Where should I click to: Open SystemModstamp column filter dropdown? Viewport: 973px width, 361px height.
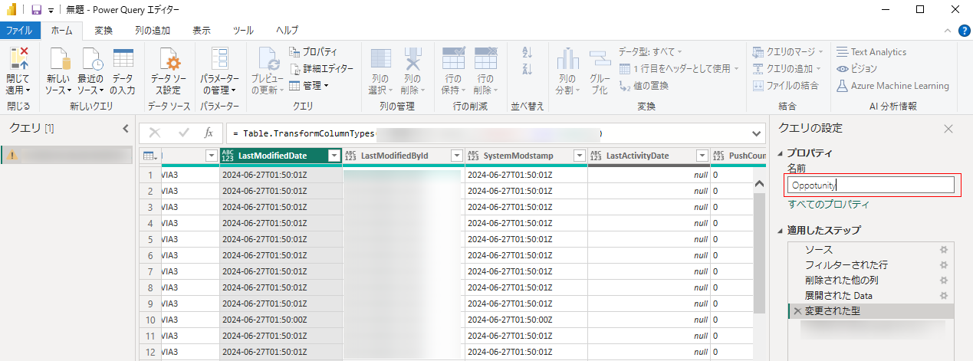(579, 156)
